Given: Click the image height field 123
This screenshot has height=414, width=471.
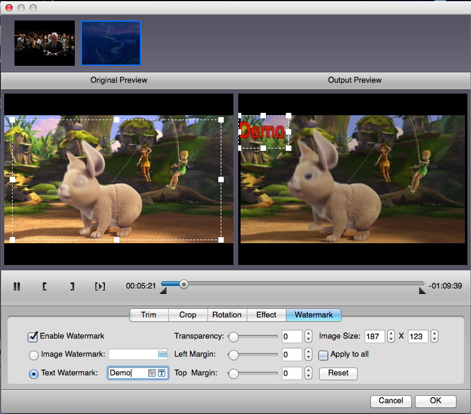Looking at the screenshot, I should (418, 336).
